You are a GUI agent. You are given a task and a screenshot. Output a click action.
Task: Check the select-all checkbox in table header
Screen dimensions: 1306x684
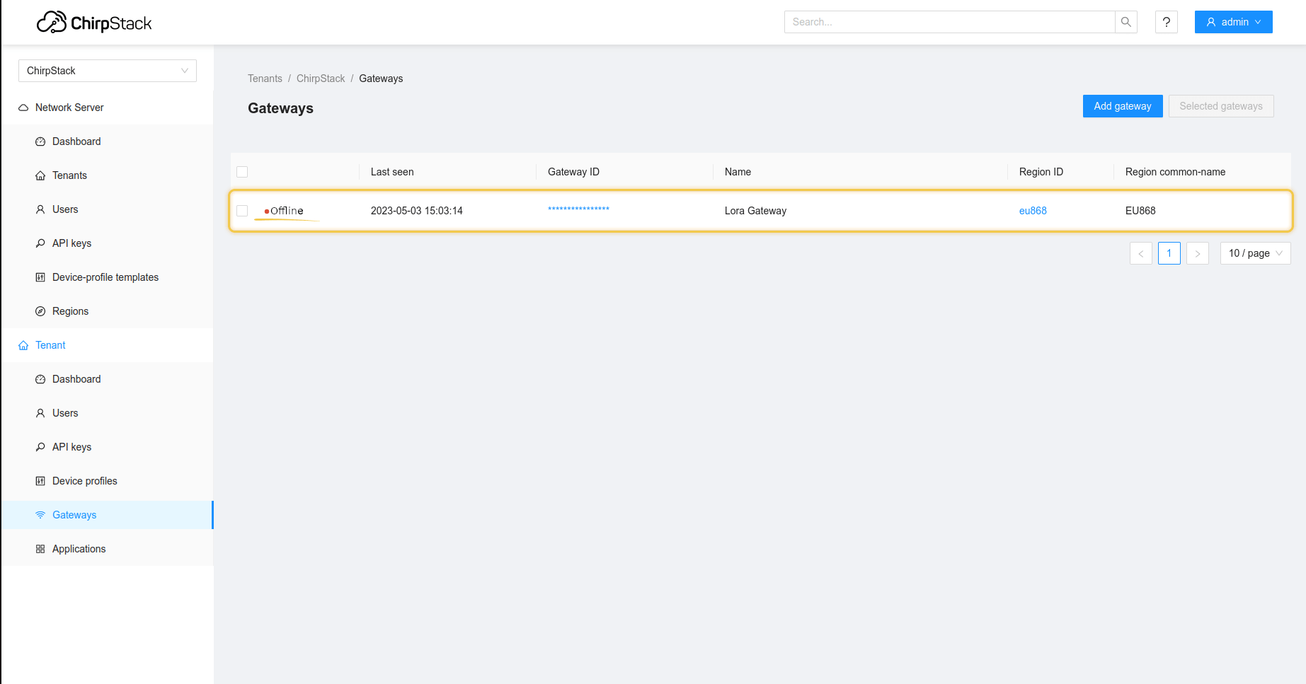click(242, 171)
